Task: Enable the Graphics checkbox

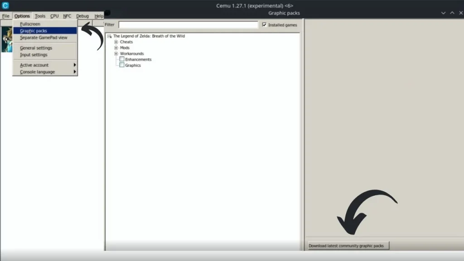Action: [121, 65]
